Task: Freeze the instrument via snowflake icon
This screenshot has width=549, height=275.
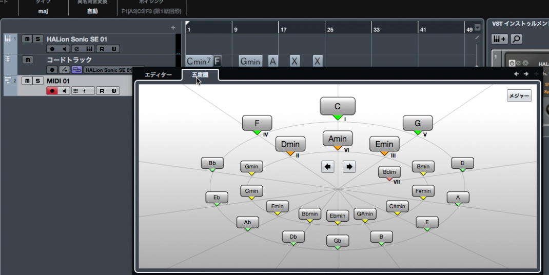Action: [x=525, y=64]
